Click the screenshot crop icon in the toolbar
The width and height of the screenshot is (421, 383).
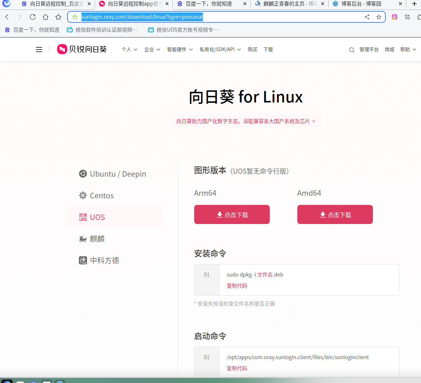[x=407, y=17]
